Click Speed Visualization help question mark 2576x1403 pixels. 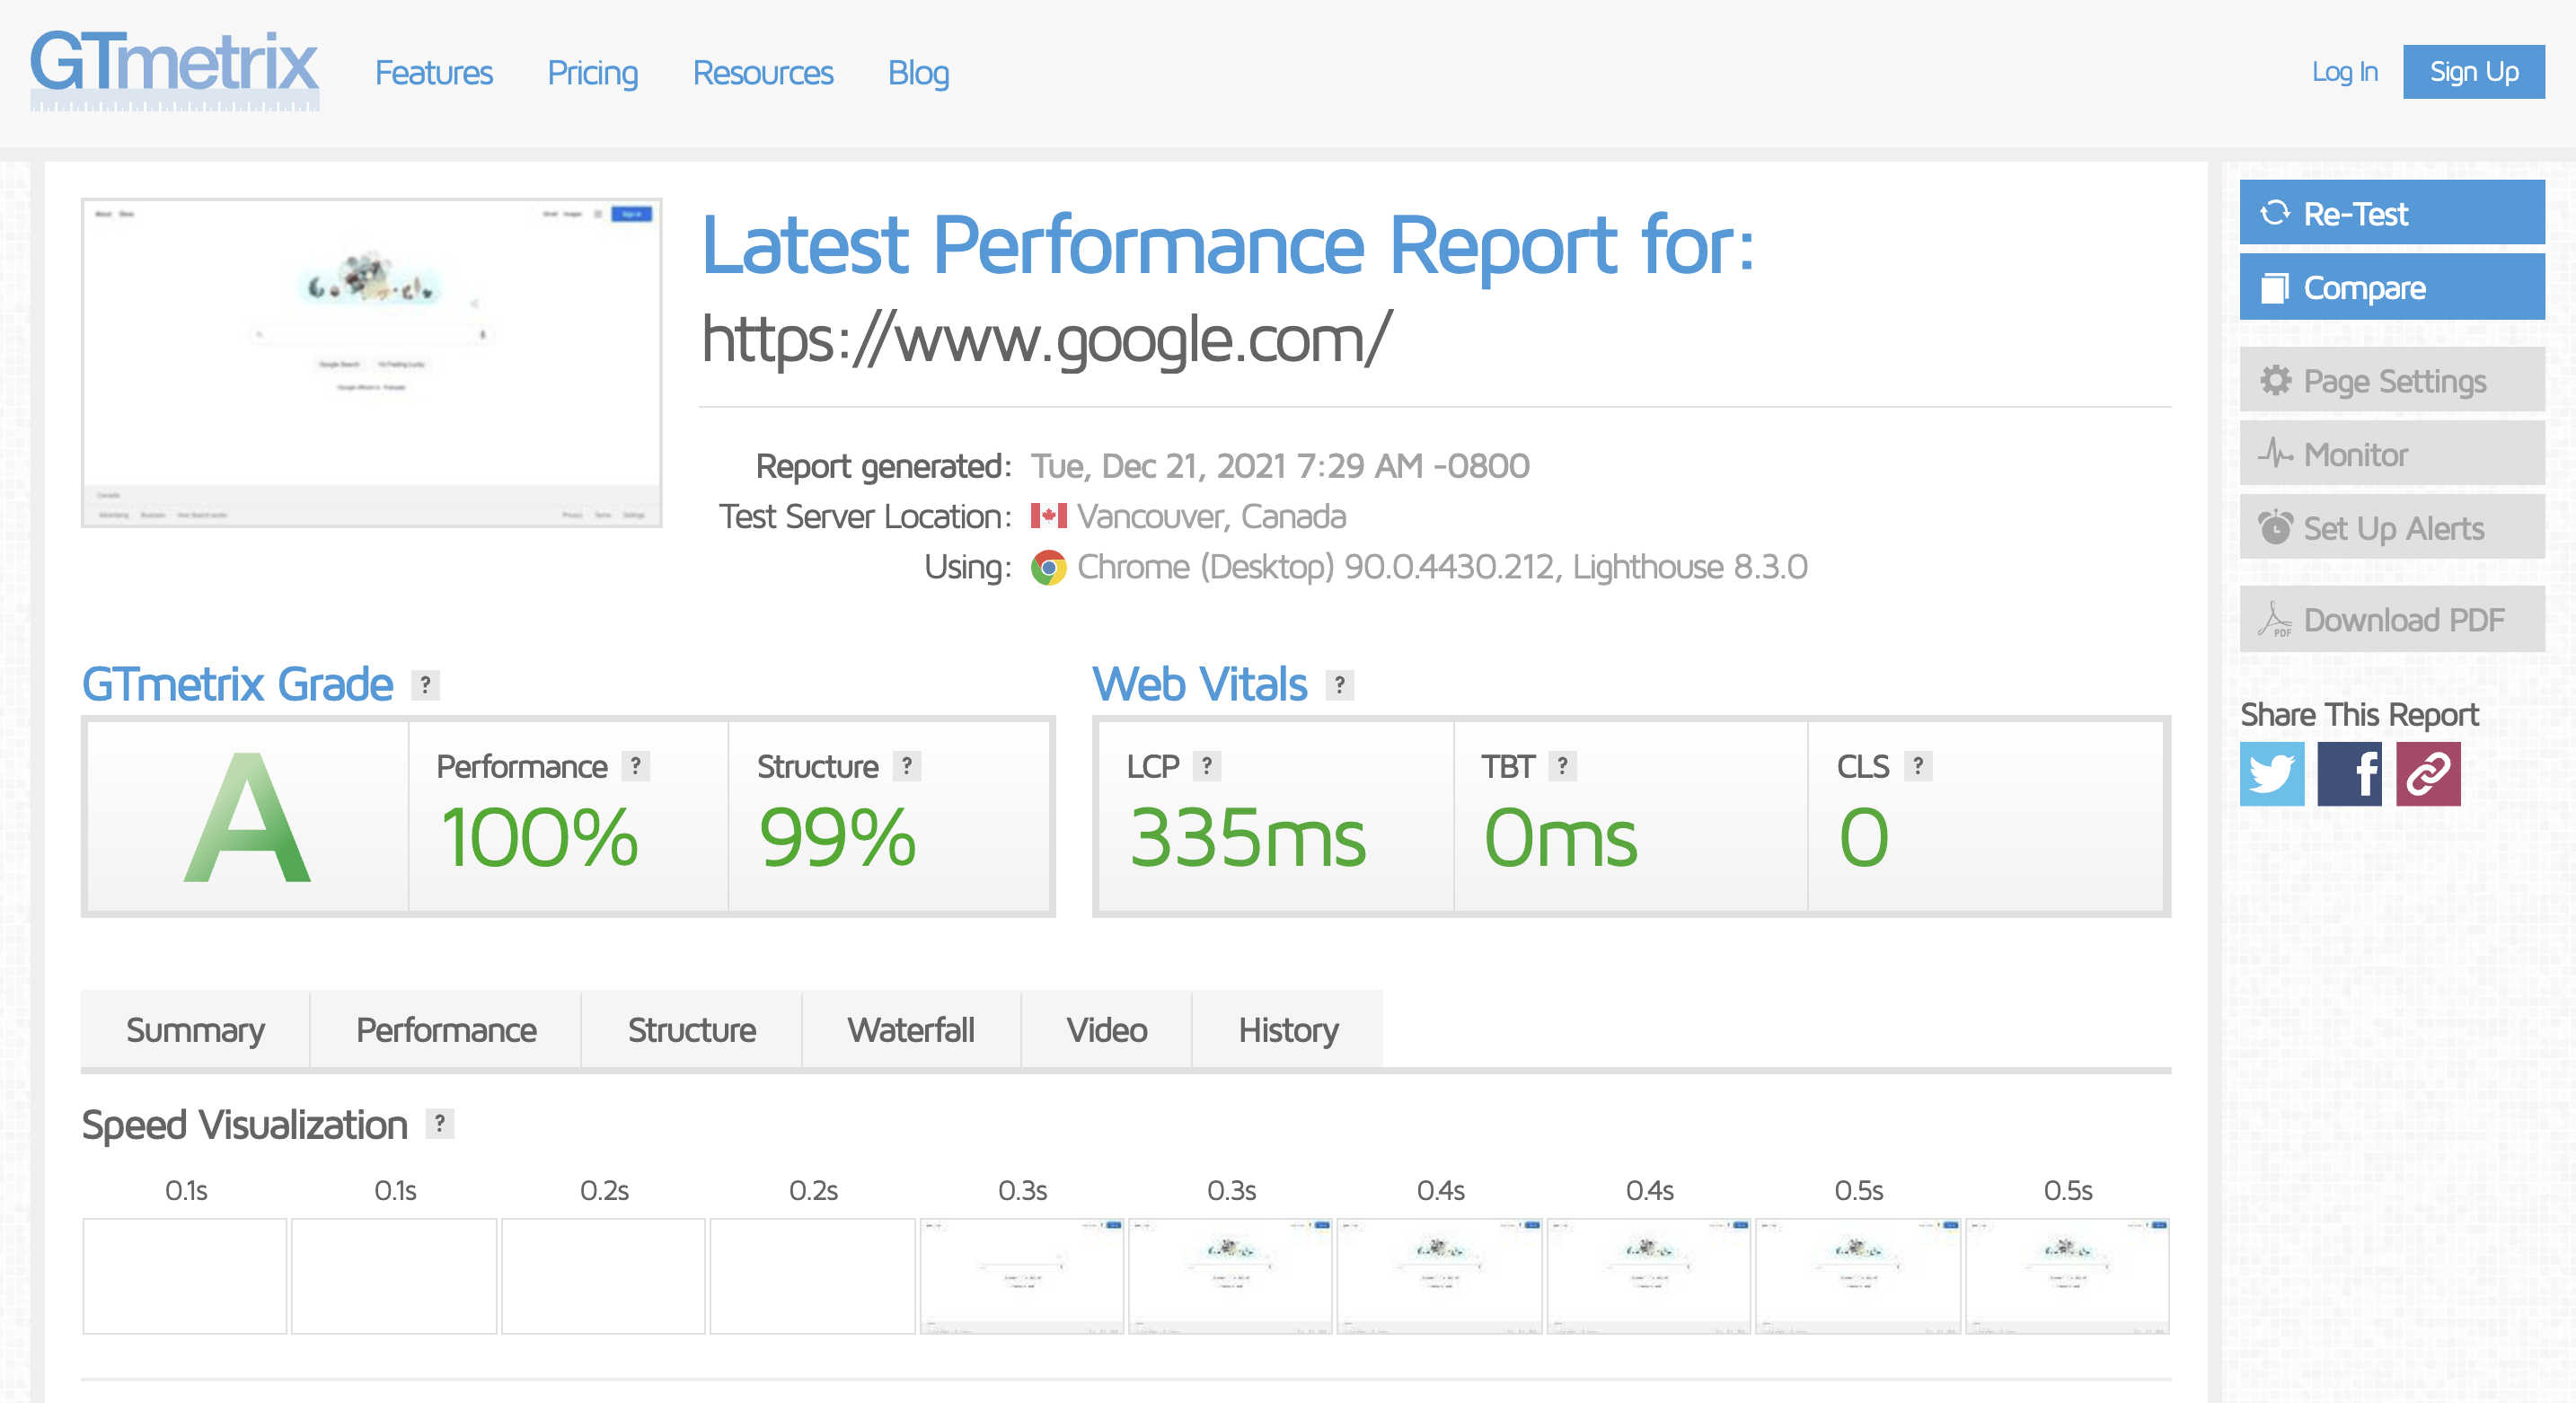(439, 1124)
